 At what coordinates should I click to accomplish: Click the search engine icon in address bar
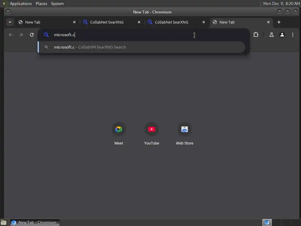click(x=46, y=35)
